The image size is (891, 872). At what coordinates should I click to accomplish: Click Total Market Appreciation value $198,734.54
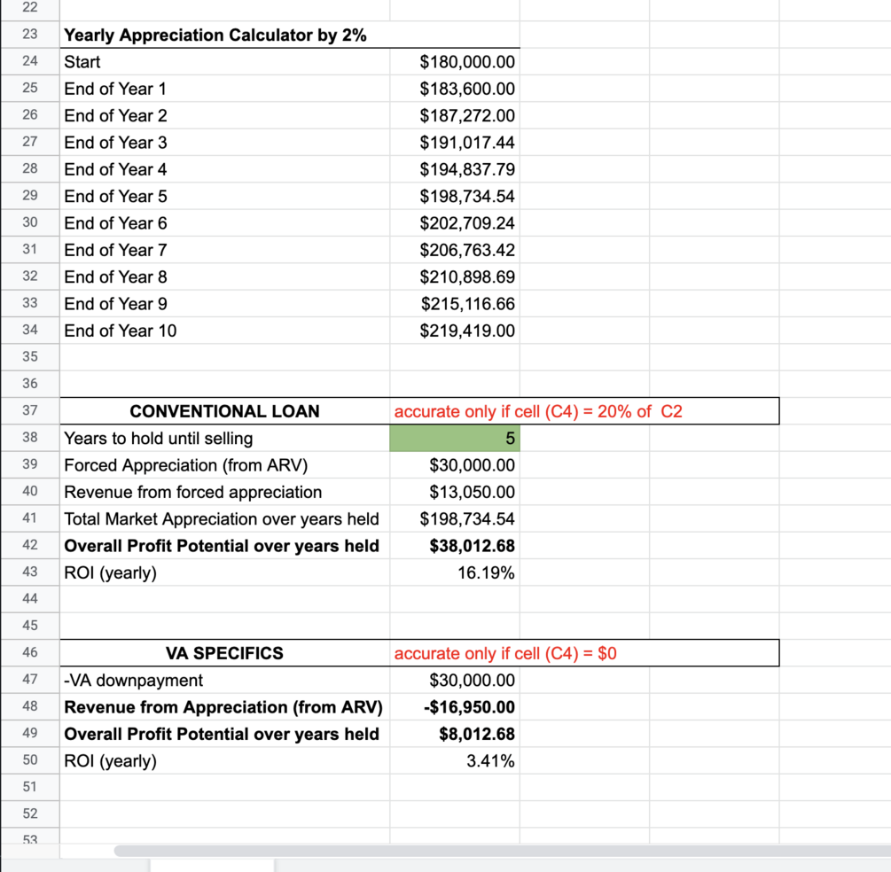pyautogui.click(x=455, y=518)
